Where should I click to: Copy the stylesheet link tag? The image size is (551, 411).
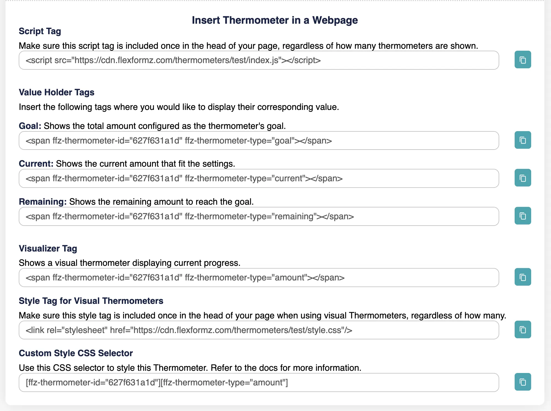[523, 330]
